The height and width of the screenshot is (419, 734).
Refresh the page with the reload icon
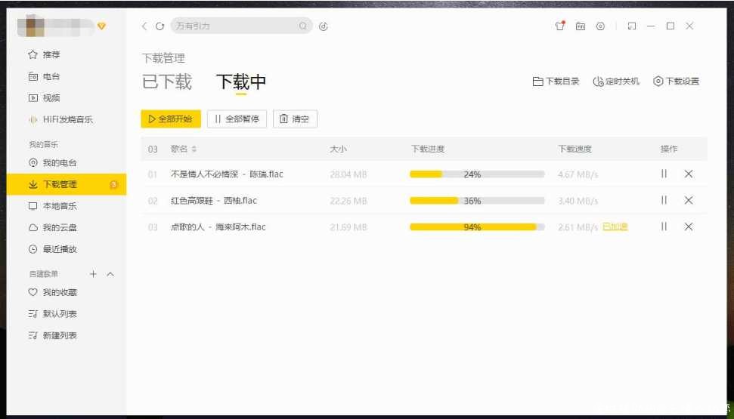click(160, 26)
